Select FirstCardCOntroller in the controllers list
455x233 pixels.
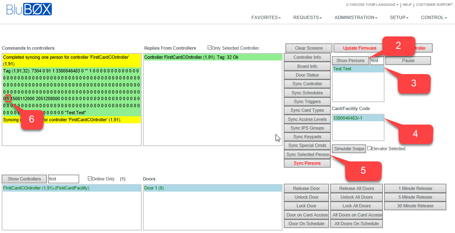click(x=46, y=188)
